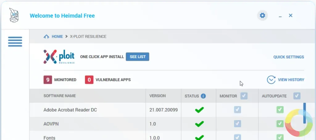Click Fonts version 1.0.0 cell
This screenshot has height=140, width=316.
154,138
